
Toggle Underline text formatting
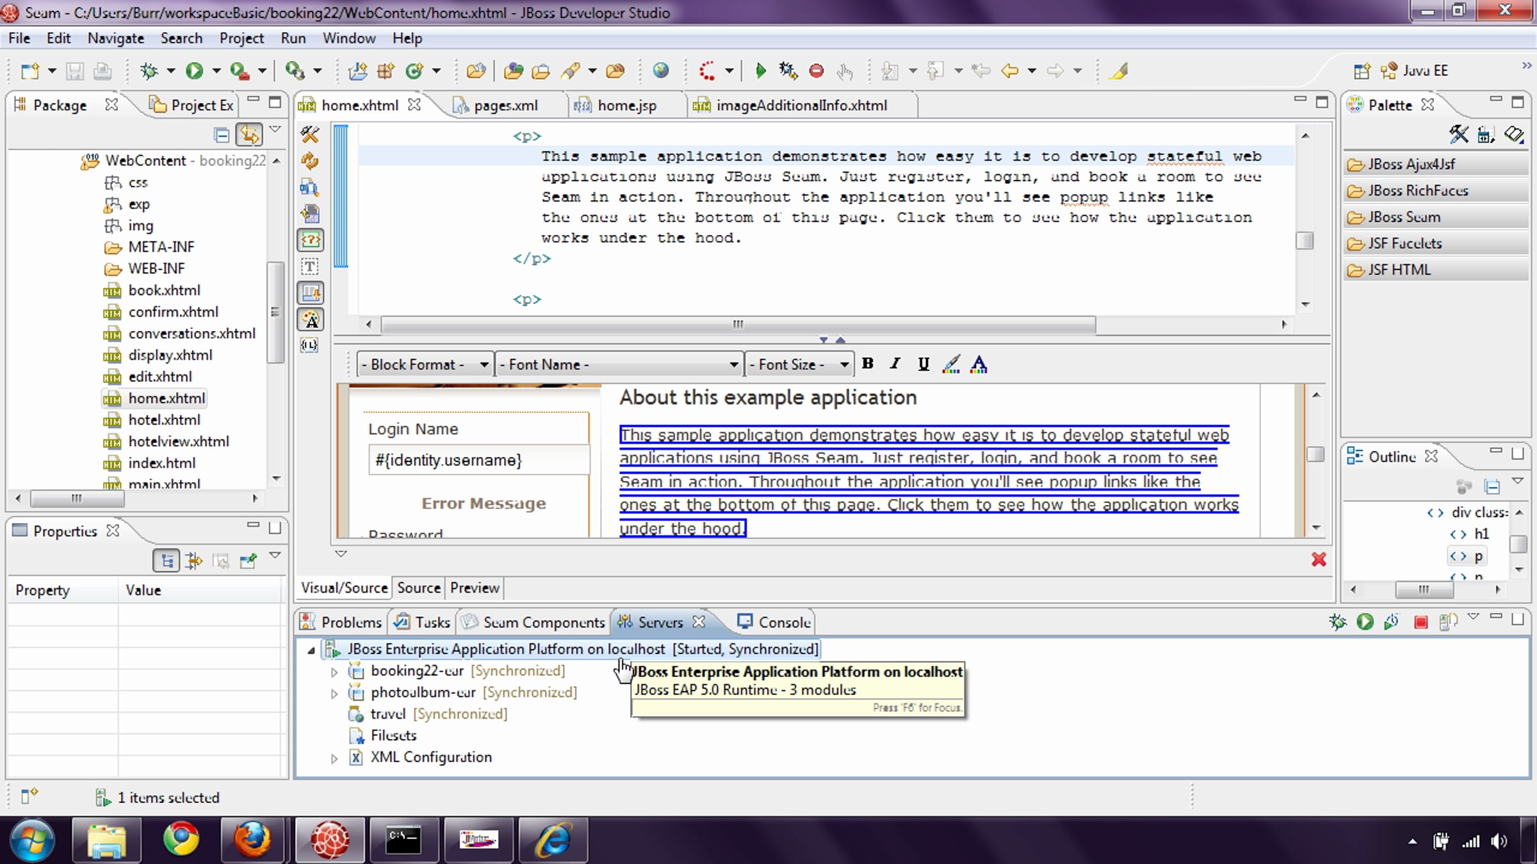923,364
